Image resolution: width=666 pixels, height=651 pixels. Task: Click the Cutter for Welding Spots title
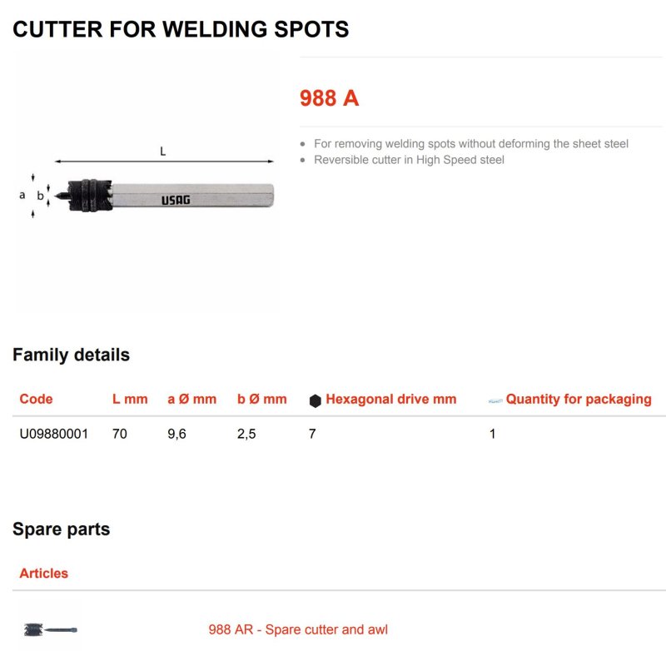181,29
